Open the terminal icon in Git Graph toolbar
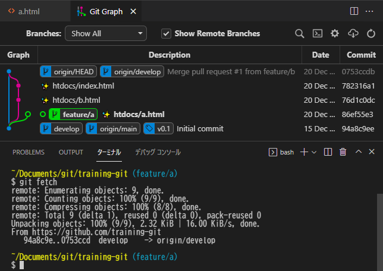Screen dimensions: 383x271 [318, 33]
